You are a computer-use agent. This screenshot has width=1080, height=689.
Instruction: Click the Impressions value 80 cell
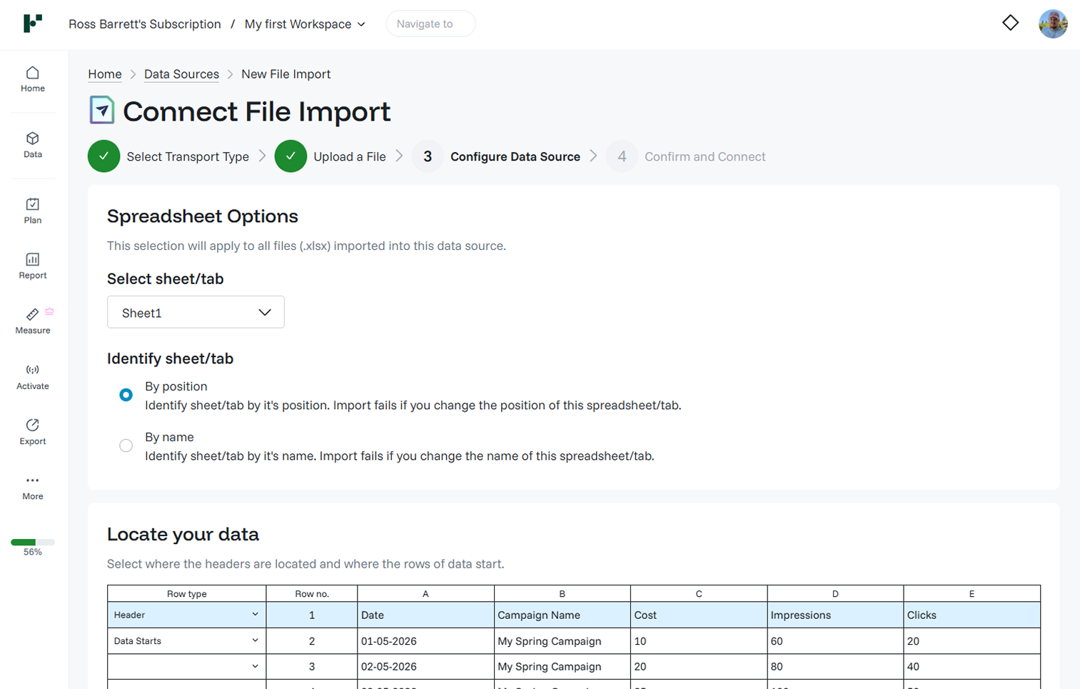[835, 667]
